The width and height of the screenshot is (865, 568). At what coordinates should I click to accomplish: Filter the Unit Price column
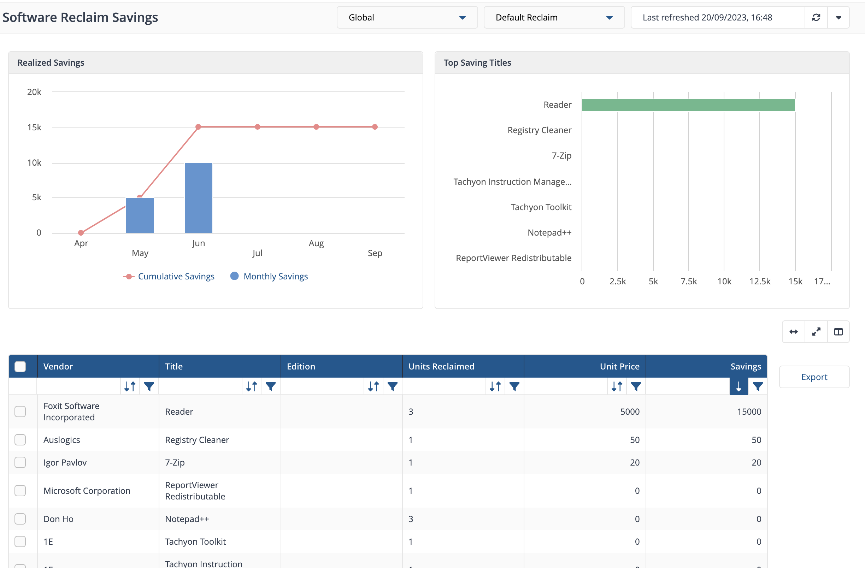click(x=636, y=386)
